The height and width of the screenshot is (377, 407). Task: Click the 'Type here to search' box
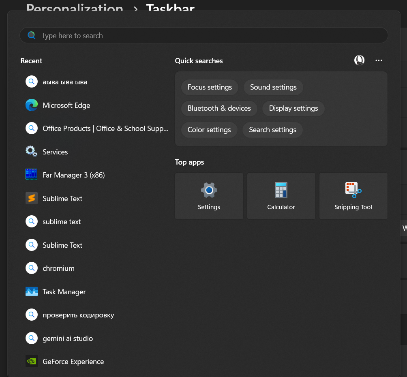pos(204,35)
